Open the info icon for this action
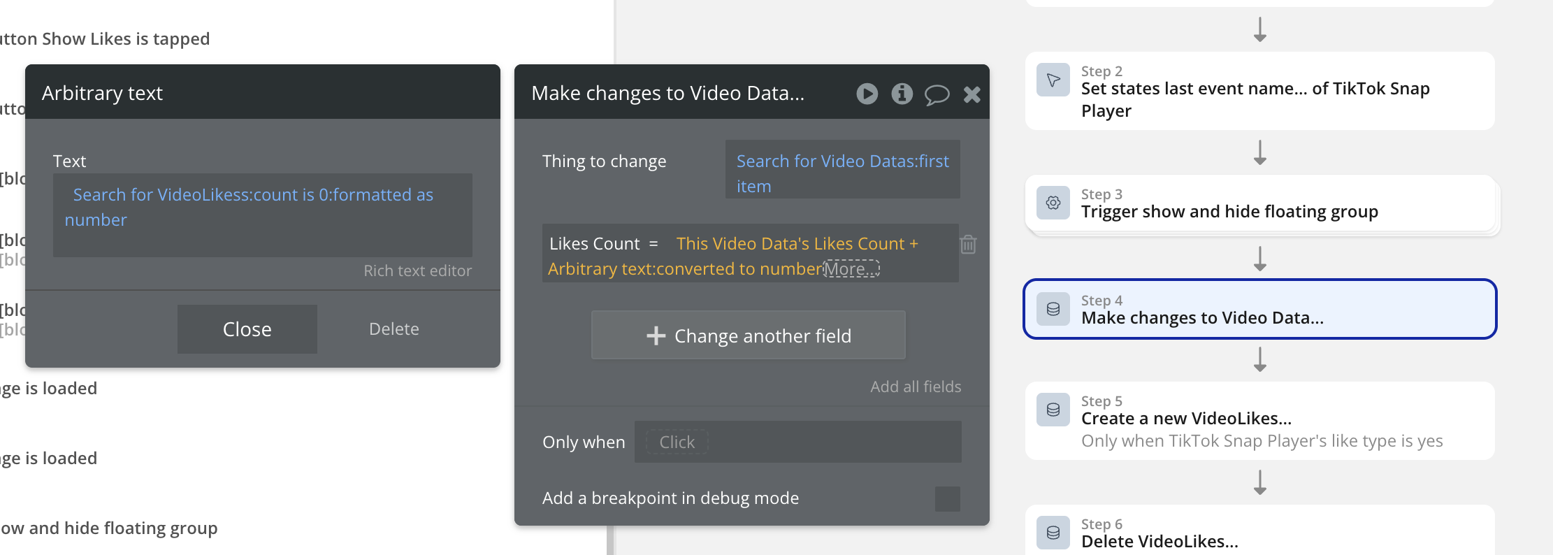Screen dimensions: 1553x555 (902, 94)
